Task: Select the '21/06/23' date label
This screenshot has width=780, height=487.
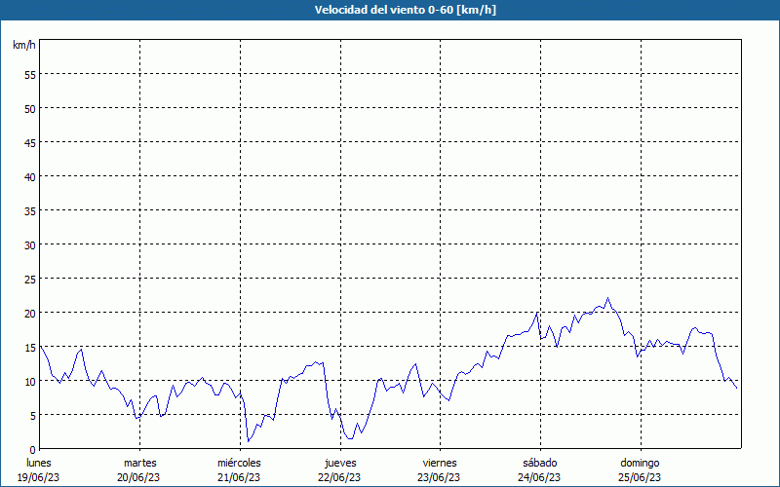Action: click(239, 477)
